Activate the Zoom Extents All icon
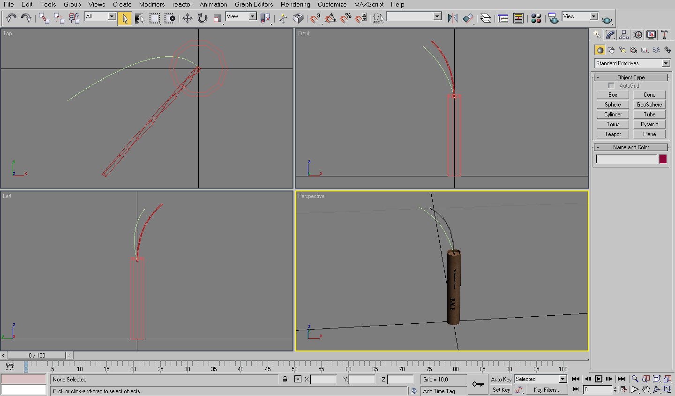 tap(667, 379)
